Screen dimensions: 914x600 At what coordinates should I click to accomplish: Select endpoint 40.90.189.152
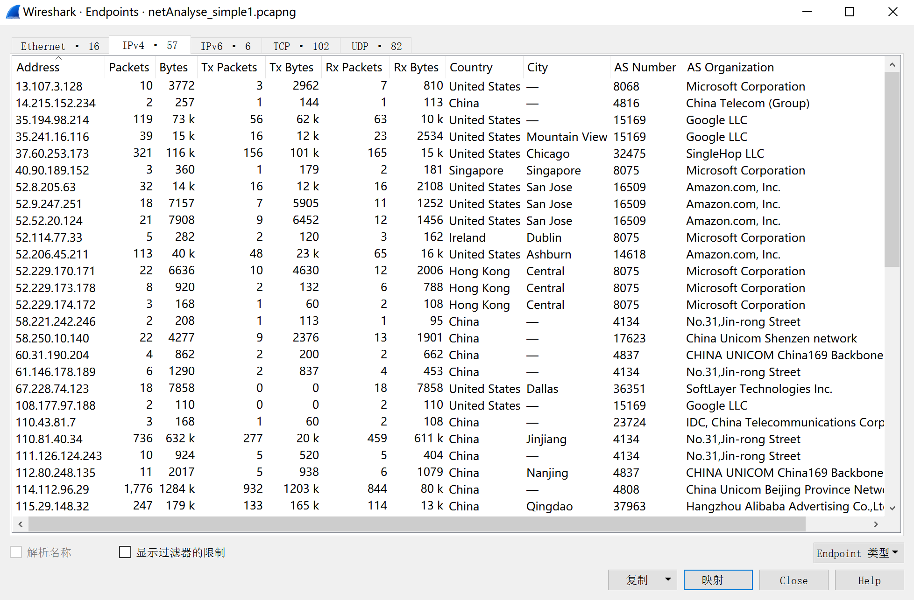448,170
